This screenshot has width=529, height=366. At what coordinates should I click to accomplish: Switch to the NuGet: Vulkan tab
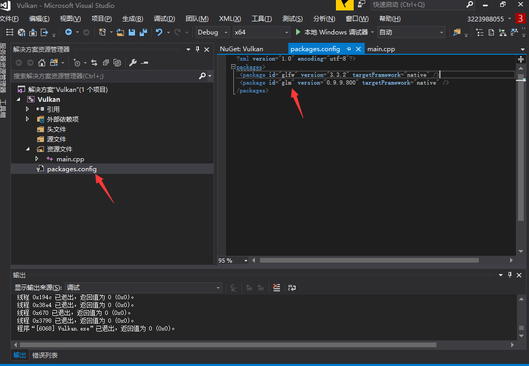[x=241, y=49]
